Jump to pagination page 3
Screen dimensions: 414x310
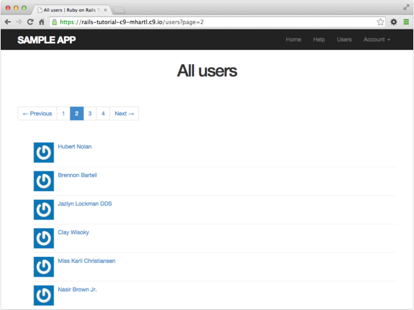pyautogui.click(x=90, y=114)
